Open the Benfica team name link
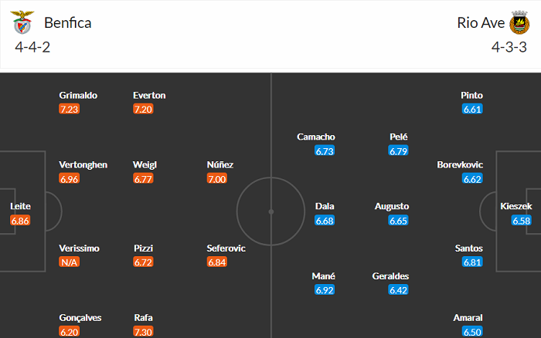This screenshot has width=541, height=338. point(68,22)
